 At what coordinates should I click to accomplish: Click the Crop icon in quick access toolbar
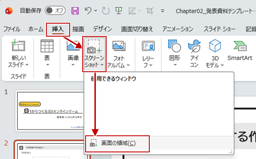[150, 11]
